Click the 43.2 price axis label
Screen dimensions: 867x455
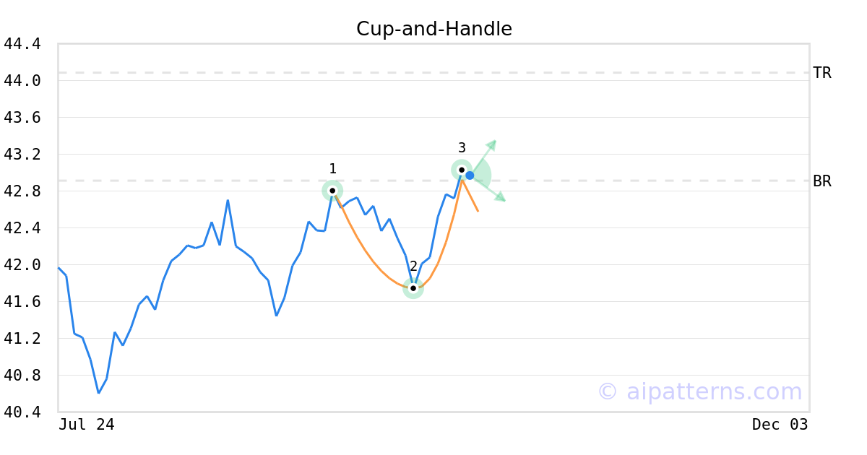click(x=22, y=155)
